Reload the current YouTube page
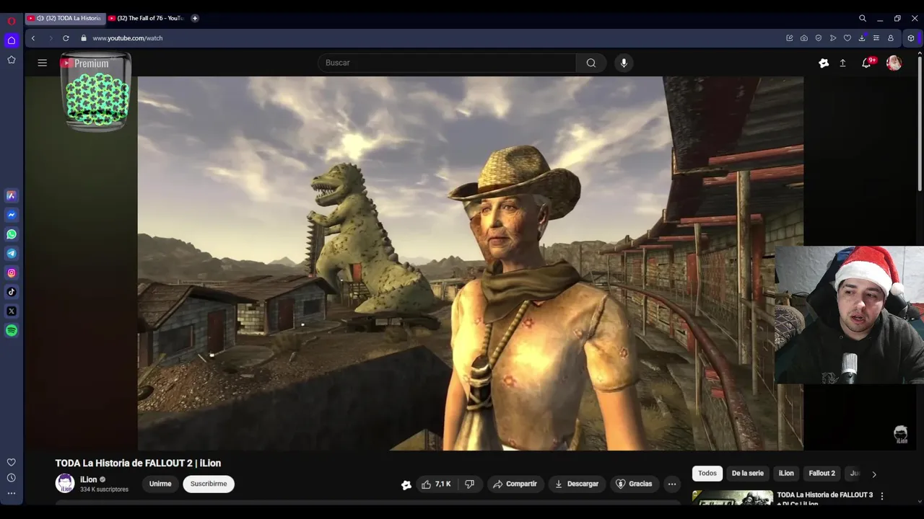 [66, 38]
